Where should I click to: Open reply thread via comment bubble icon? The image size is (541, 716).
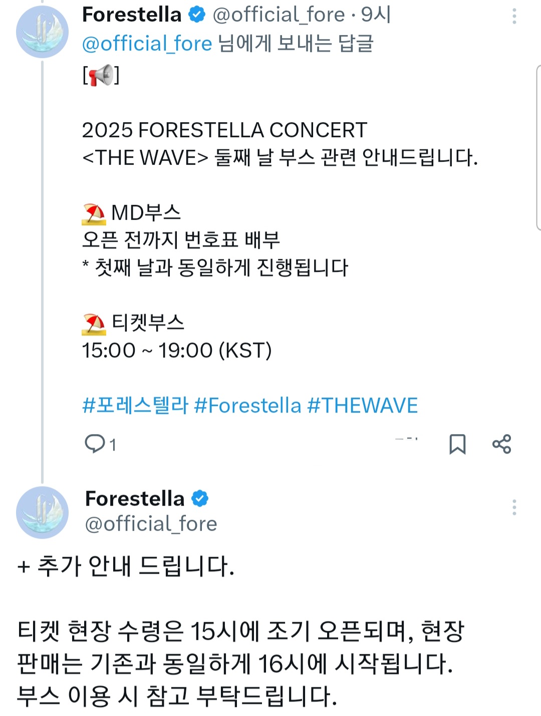(x=94, y=444)
